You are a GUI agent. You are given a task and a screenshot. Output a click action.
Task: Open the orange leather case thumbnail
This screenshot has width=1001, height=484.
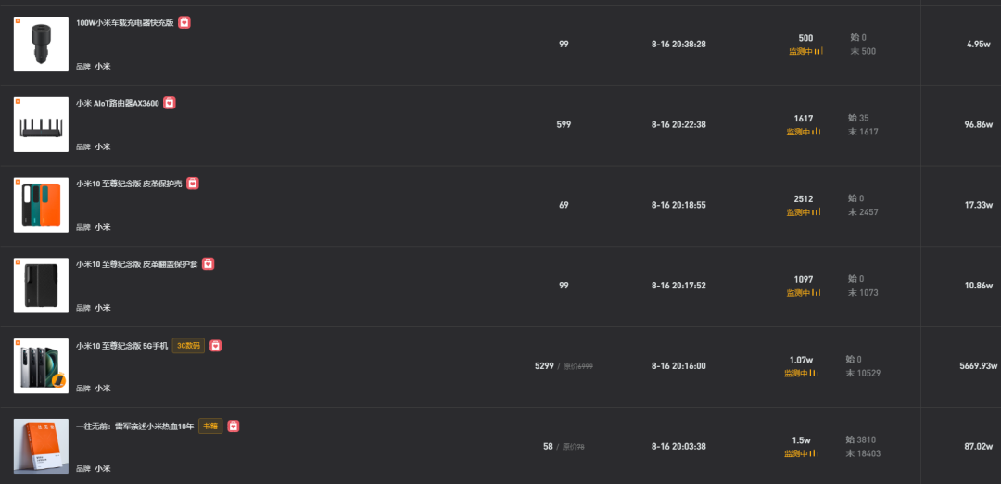(41, 205)
